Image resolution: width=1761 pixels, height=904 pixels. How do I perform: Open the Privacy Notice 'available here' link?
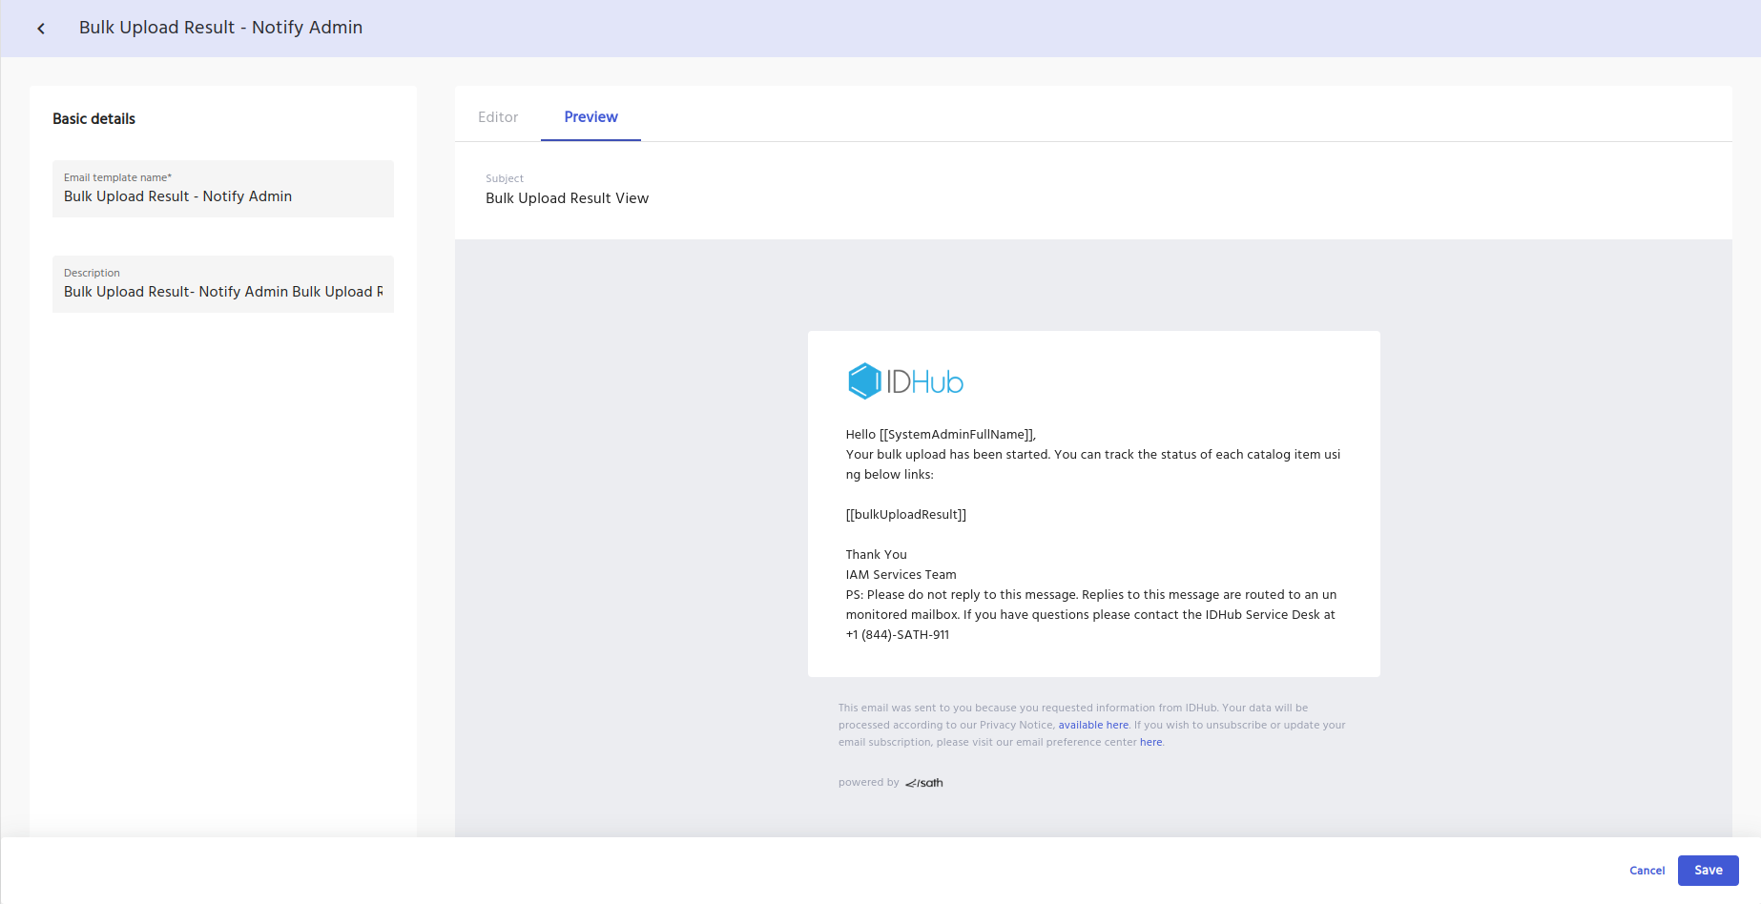point(1092,726)
